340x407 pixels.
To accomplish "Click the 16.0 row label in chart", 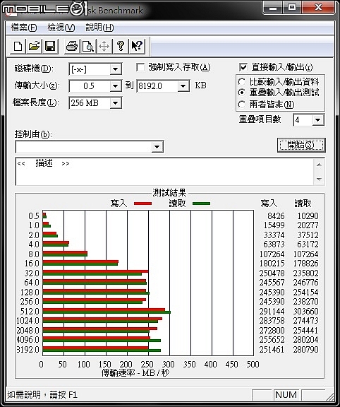I will tap(32, 264).
